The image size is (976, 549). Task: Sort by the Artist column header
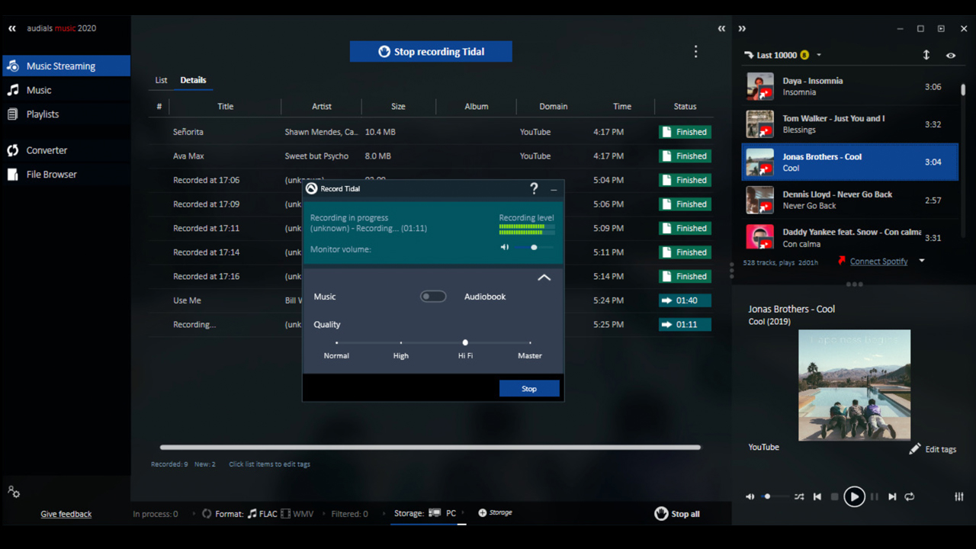point(322,107)
